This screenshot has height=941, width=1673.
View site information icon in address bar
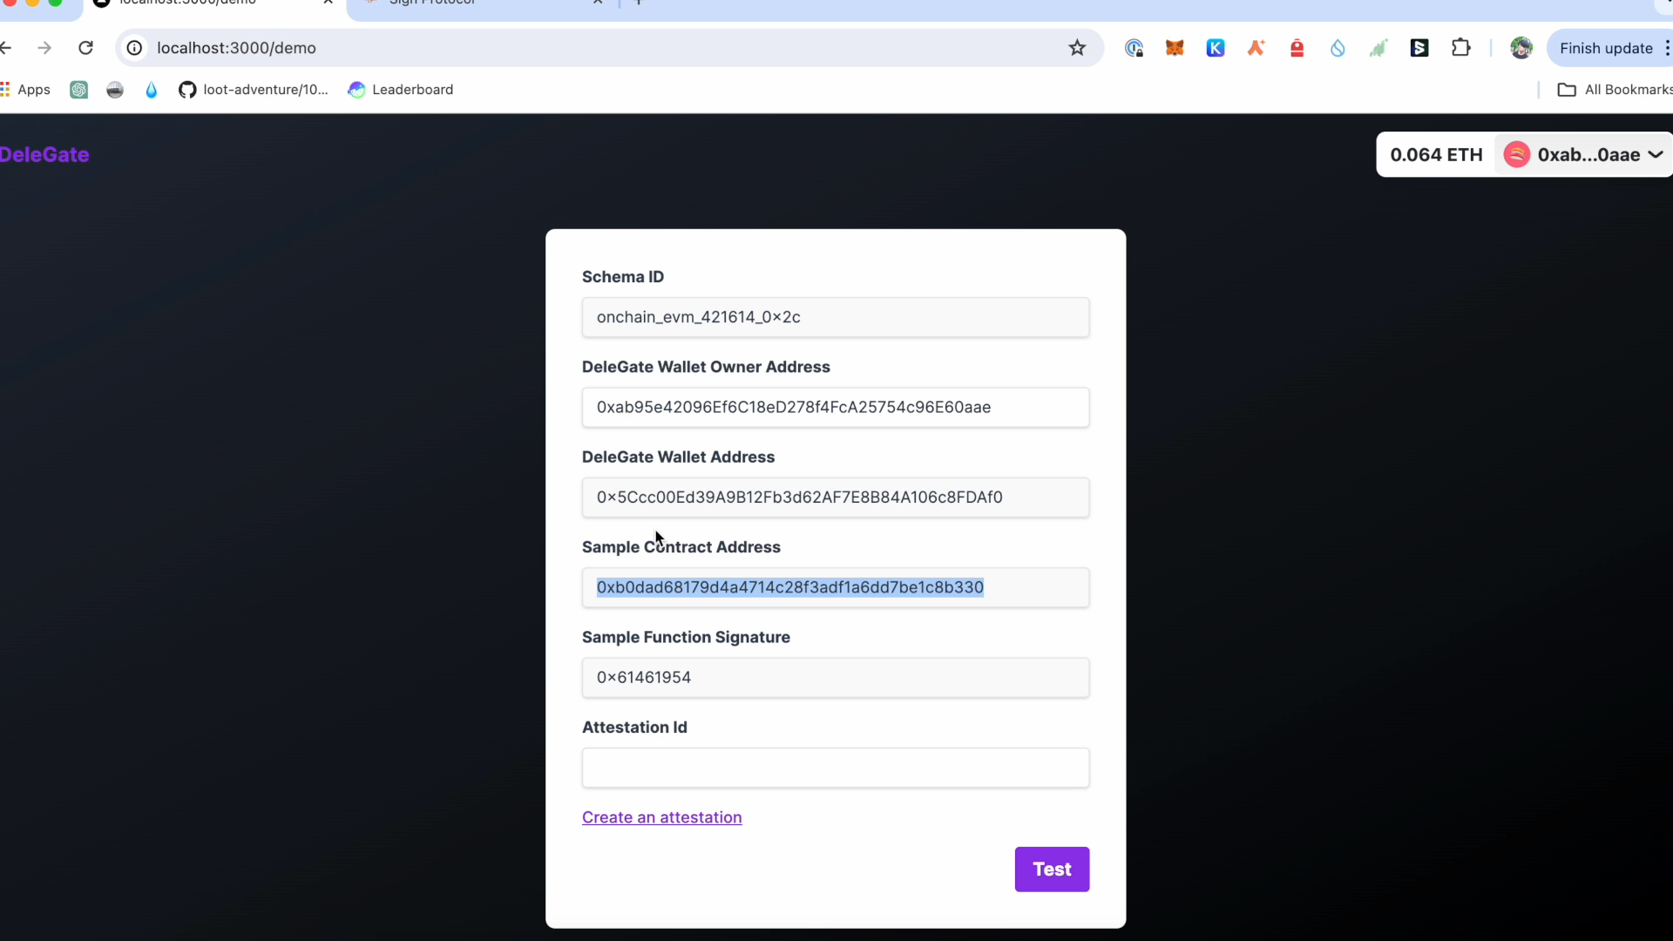pos(134,48)
